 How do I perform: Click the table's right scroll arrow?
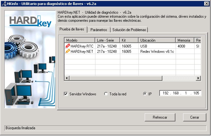[x=198, y=78]
